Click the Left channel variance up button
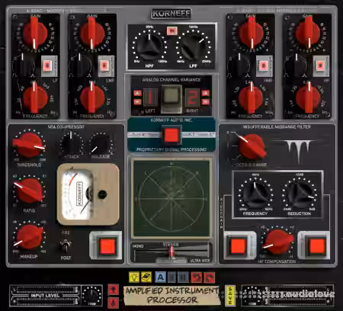 [x=137, y=93]
